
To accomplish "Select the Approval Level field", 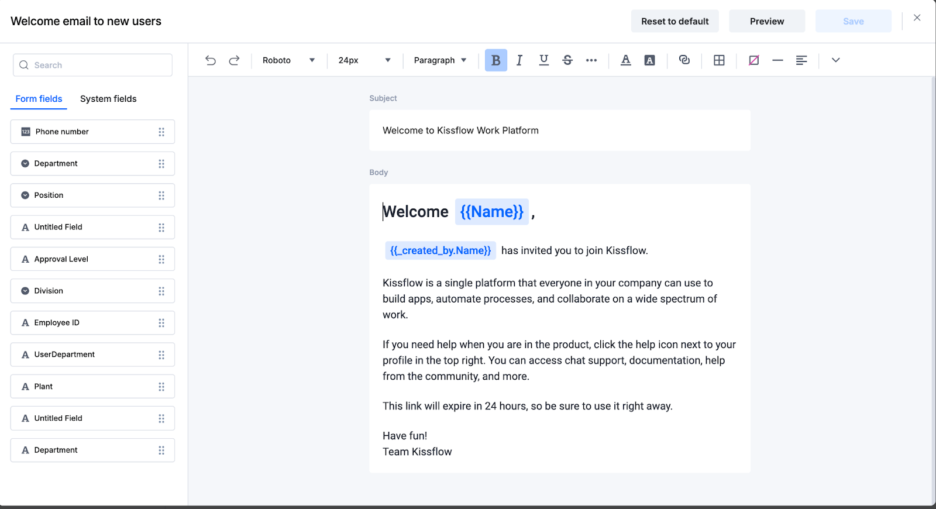I will (92, 259).
